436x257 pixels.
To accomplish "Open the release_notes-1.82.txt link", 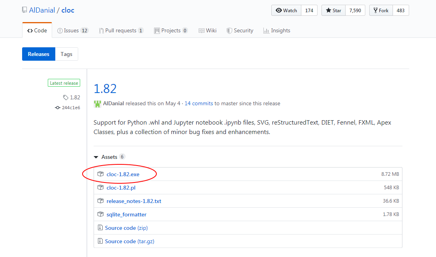I will [x=134, y=201].
